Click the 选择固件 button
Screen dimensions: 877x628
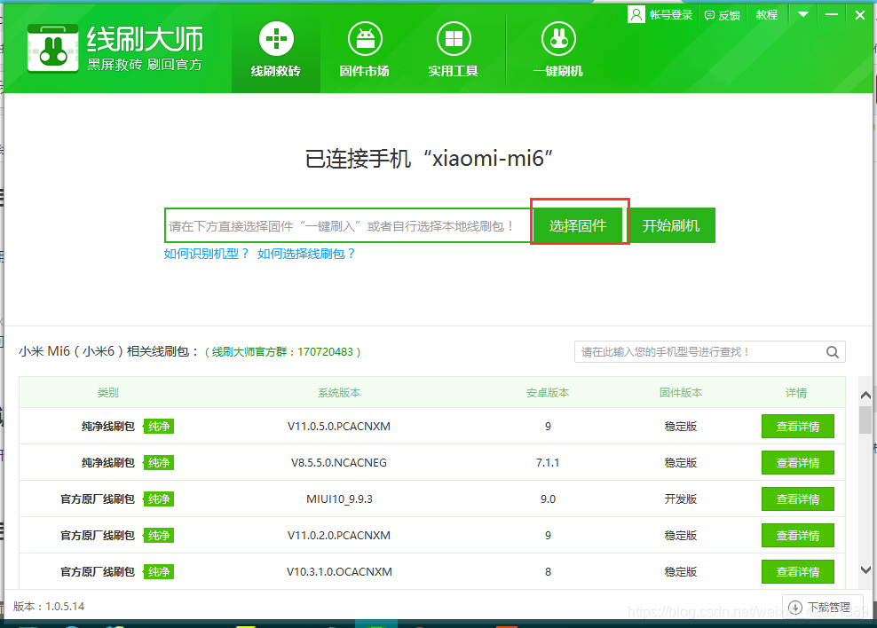click(x=578, y=225)
